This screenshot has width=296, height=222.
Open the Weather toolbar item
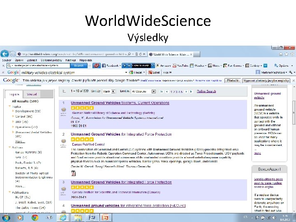(198, 65)
